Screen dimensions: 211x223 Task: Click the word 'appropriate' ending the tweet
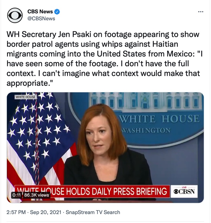click(28, 83)
